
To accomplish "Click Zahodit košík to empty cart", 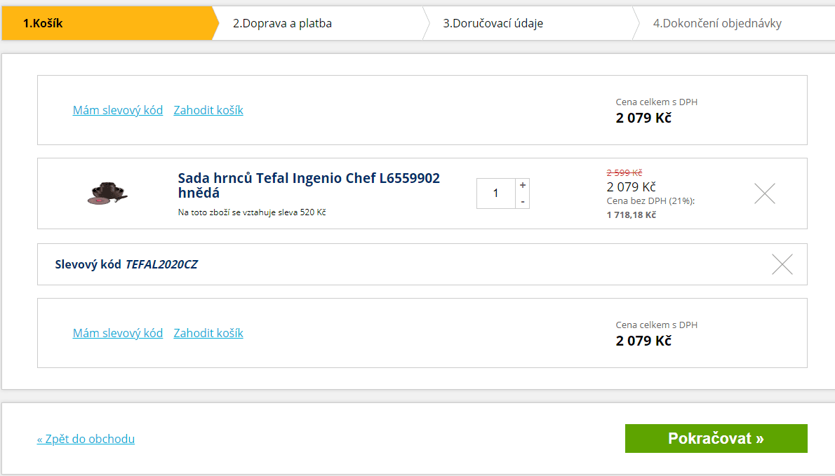I will [x=208, y=110].
